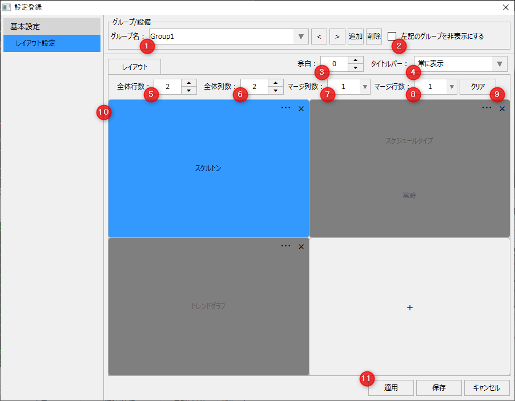Remove the トレンドグラフ panel with its X icon
Image resolution: width=515 pixels, height=401 pixels.
click(x=301, y=246)
